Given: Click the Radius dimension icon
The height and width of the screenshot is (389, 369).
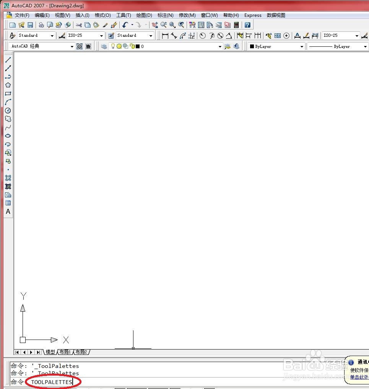Looking at the screenshot, I should [x=202, y=36].
